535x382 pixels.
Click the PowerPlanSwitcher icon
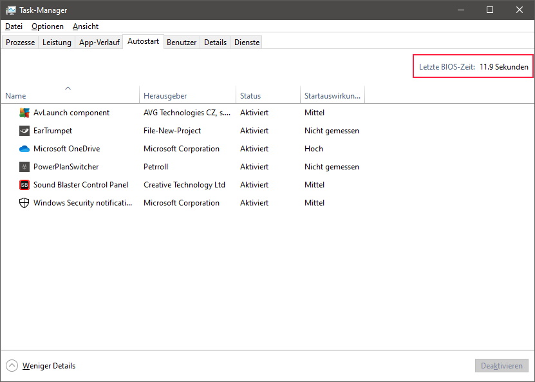[24, 167]
